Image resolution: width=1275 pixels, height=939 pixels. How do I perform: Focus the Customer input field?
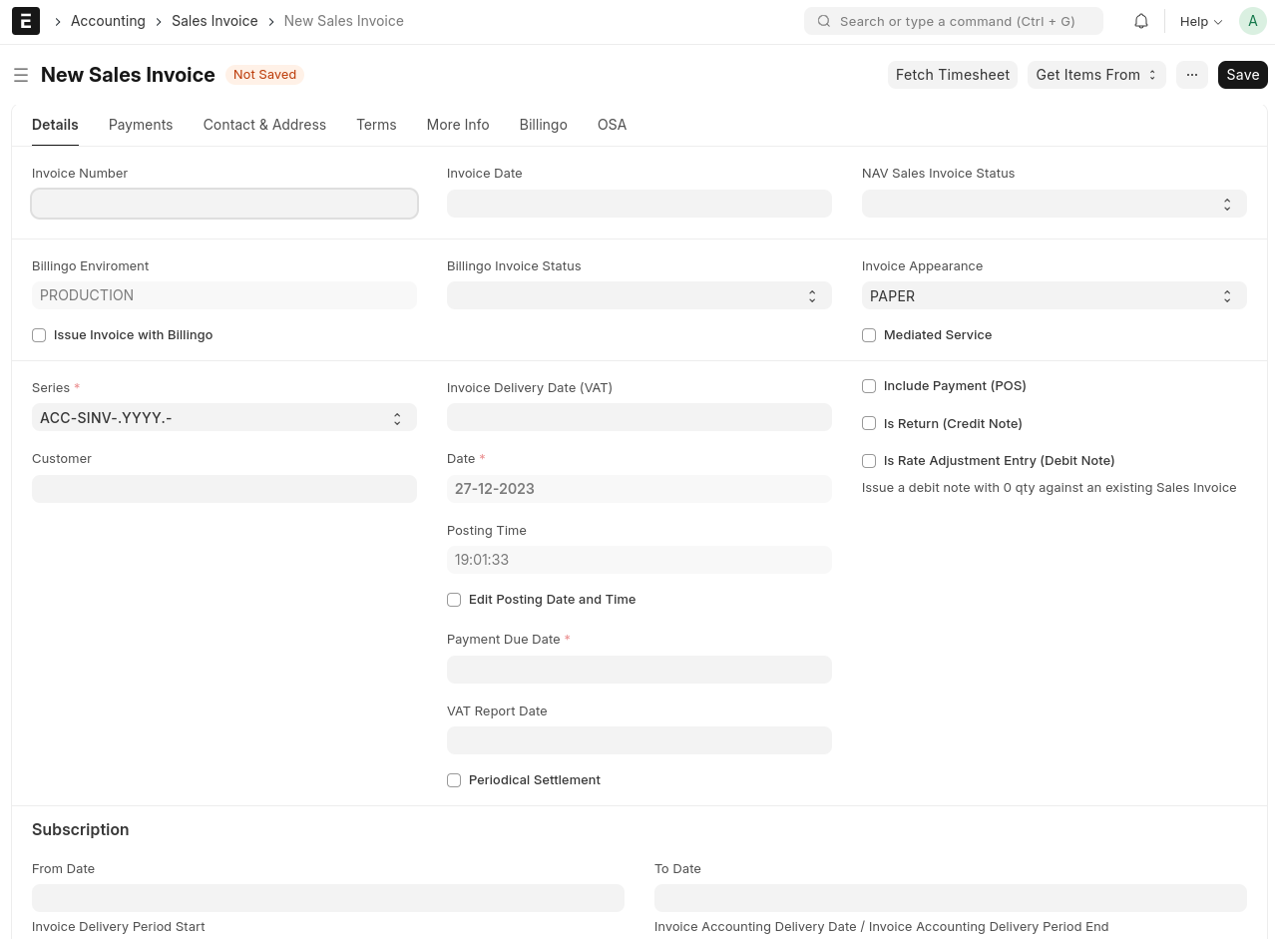223,489
